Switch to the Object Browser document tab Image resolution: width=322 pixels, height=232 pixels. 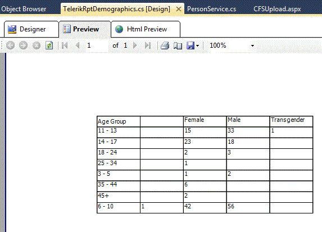tap(24, 9)
